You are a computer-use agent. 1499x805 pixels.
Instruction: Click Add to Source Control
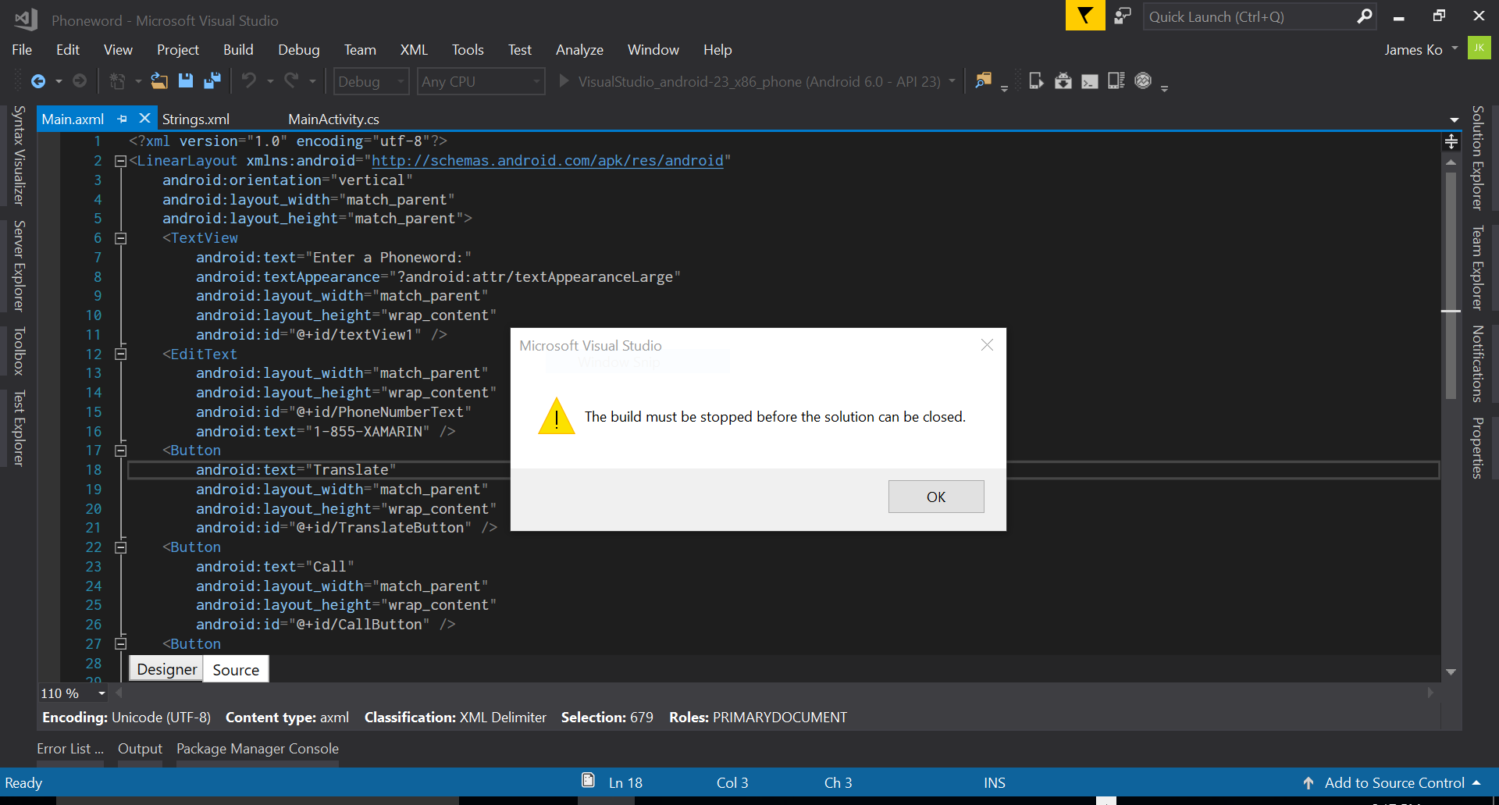[x=1394, y=782]
